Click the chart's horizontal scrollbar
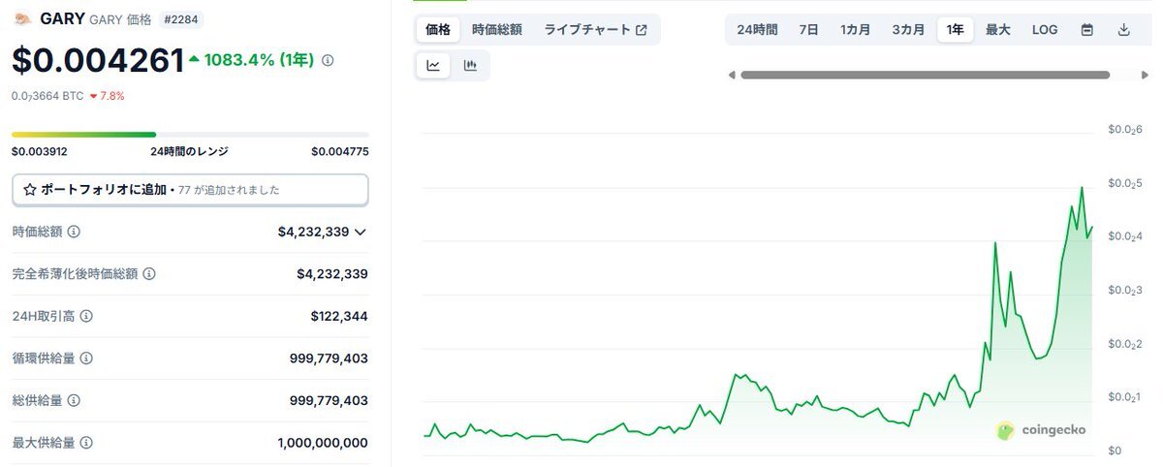 pos(925,75)
